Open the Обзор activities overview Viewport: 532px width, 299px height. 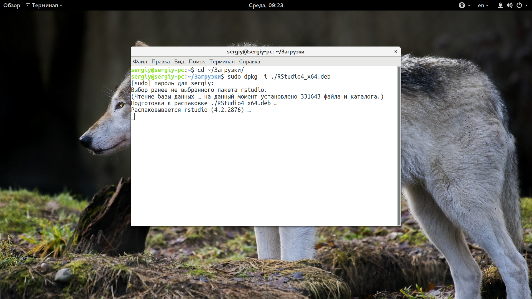pos(12,5)
